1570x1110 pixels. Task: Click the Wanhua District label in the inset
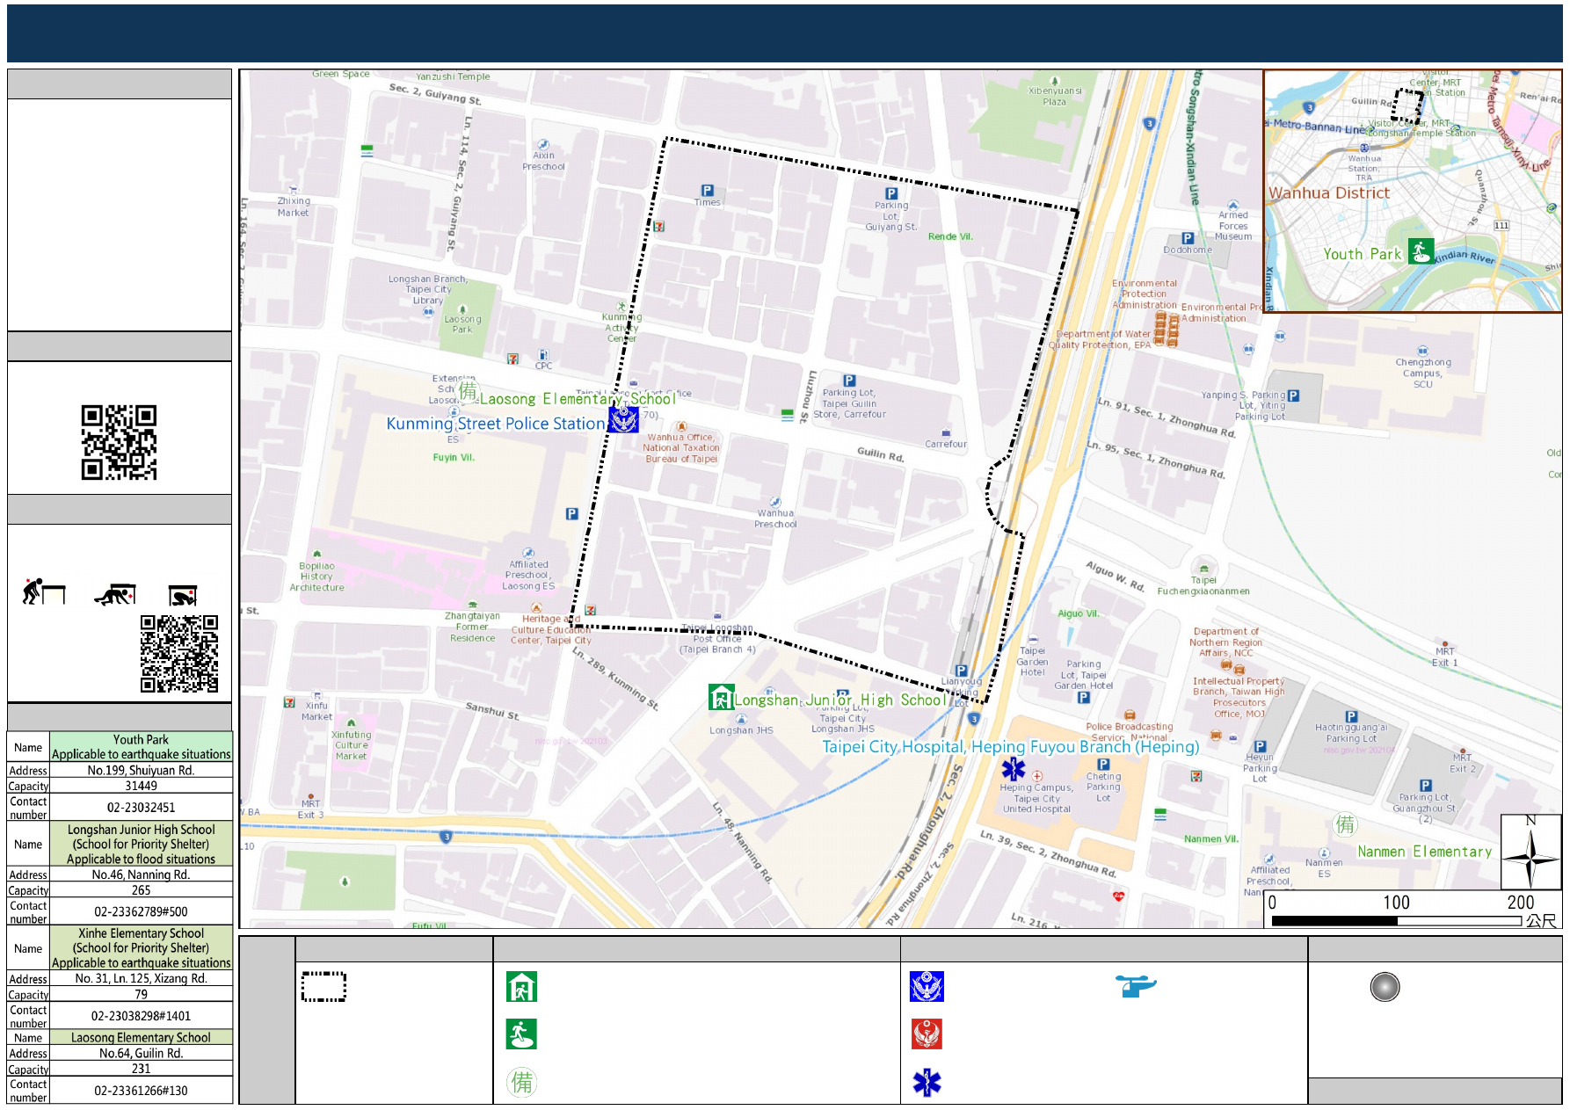point(1328,193)
